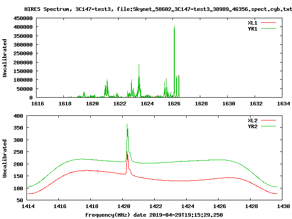Click the 150000 y-axis tick label

[x=23, y=71]
